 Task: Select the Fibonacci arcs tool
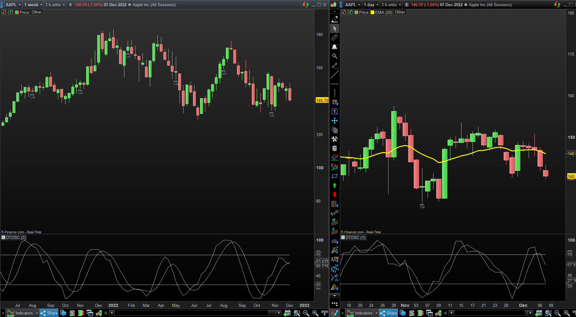pyautogui.click(x=335, y=241)
